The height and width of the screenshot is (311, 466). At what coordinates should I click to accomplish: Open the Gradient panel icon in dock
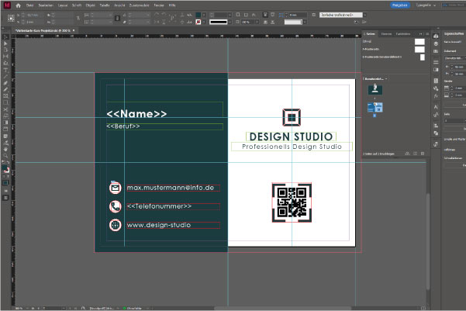[436, 70]
